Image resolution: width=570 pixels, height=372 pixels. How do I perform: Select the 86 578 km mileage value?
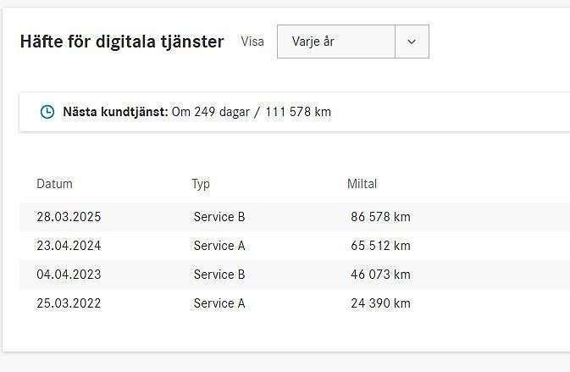380,217
